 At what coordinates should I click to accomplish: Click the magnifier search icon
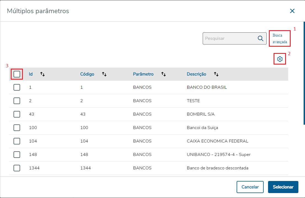tap(260, 38)
